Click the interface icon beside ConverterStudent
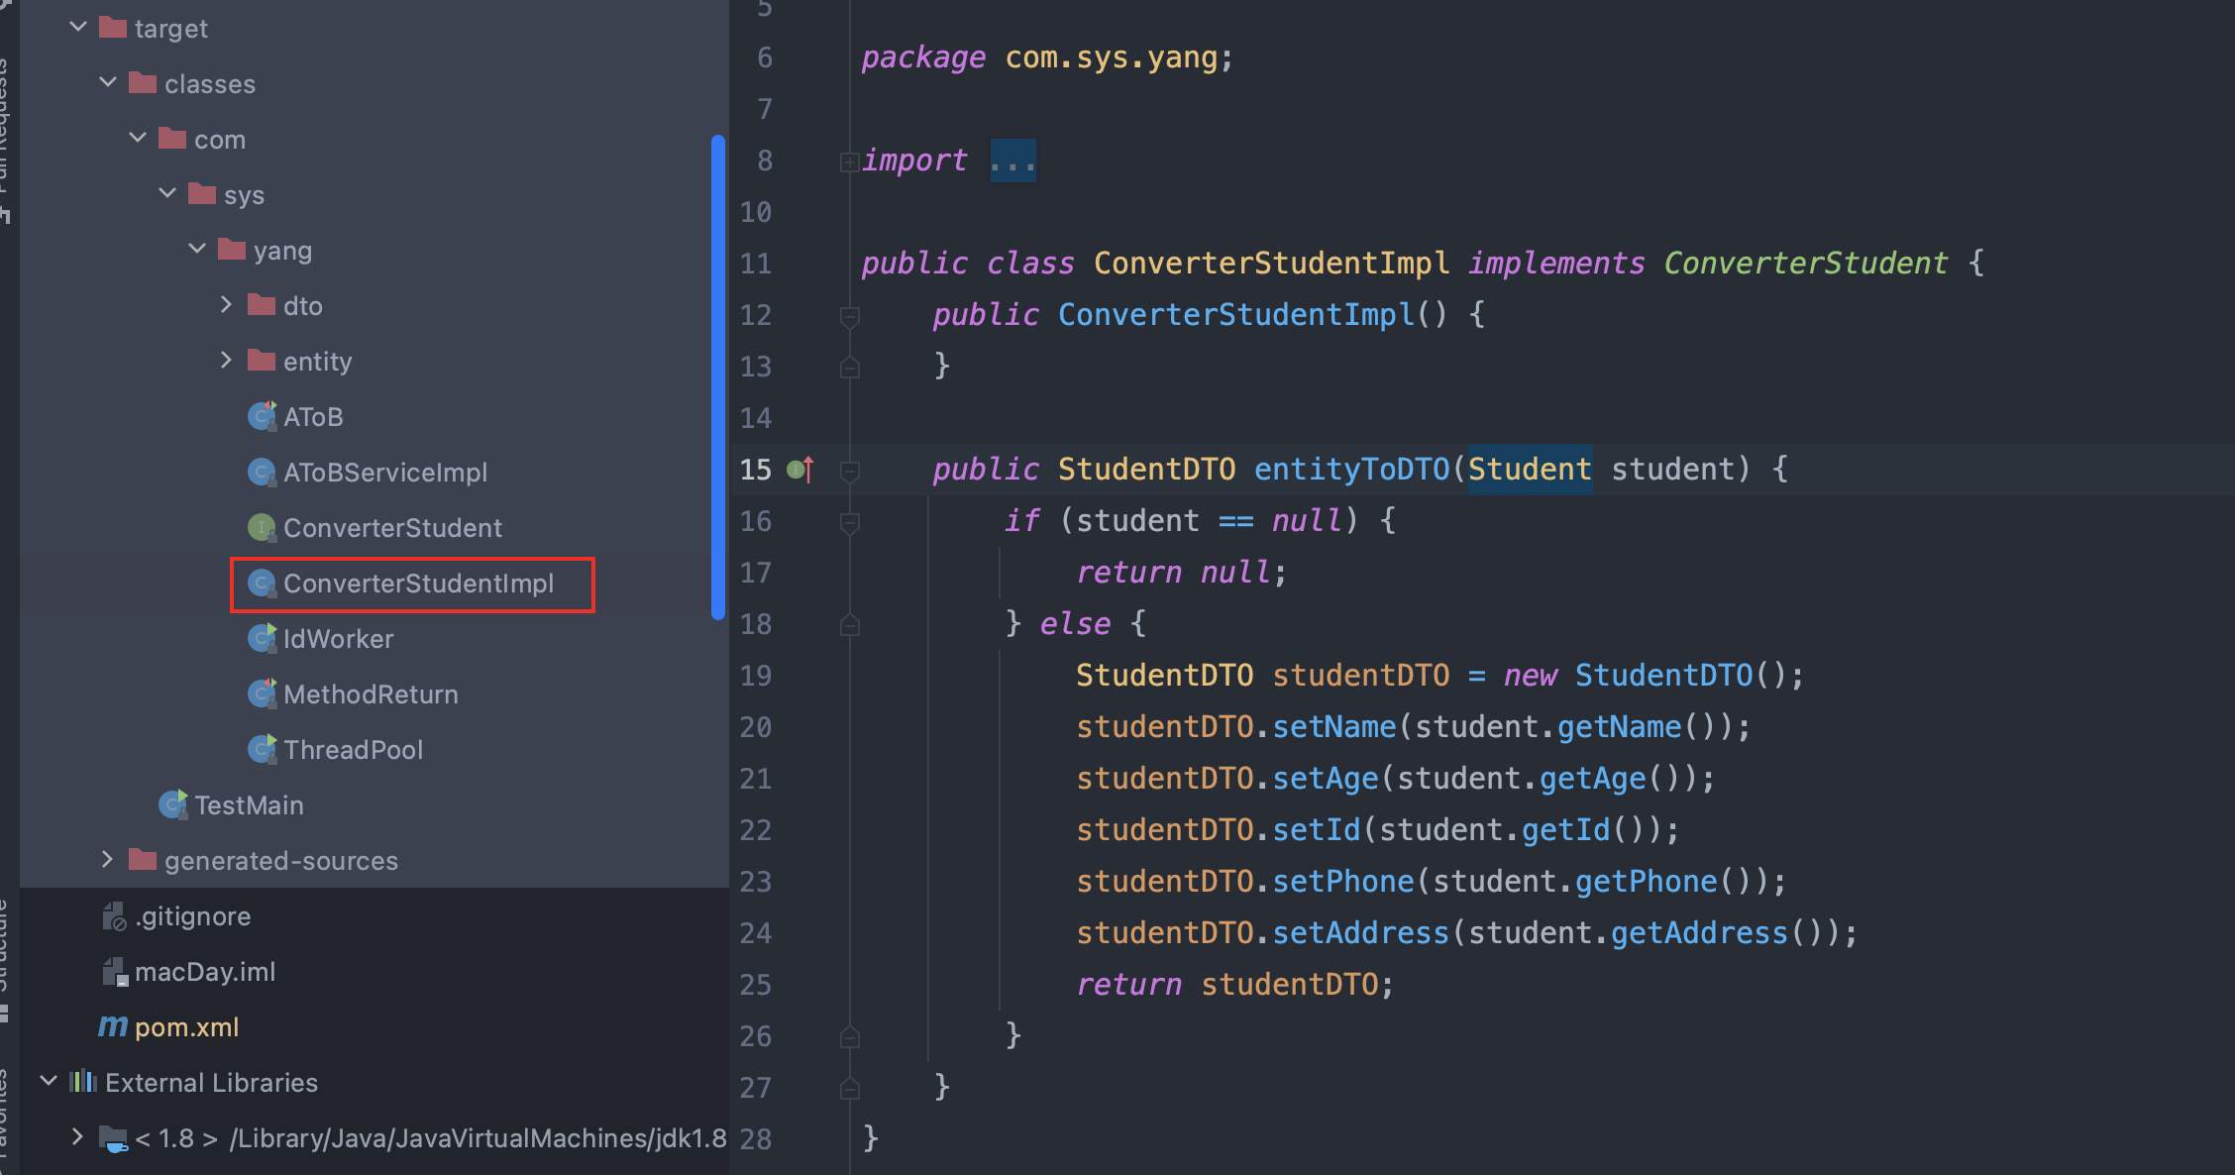2235x1175 pixels. [262, 528]
